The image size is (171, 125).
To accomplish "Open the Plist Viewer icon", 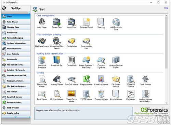I will click(x=131, y=94).
